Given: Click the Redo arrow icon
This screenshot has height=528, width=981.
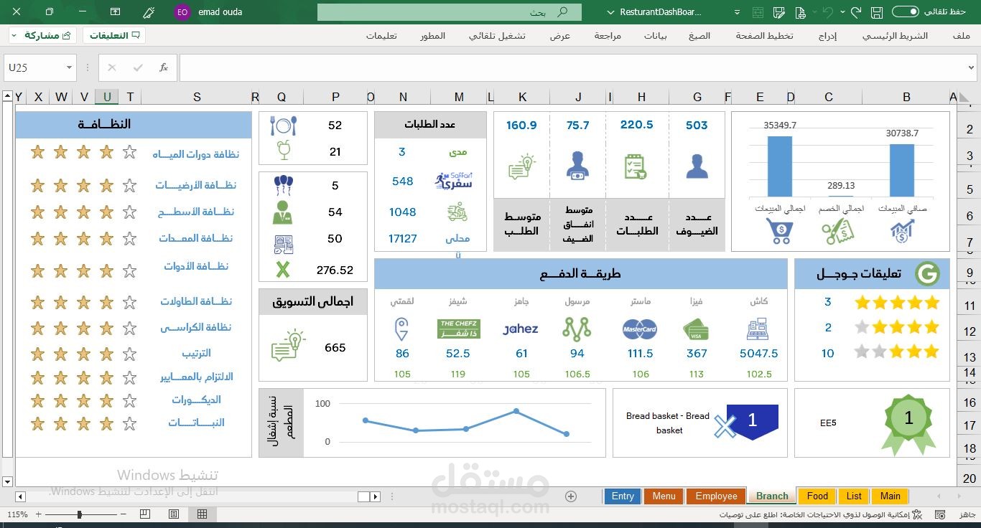Looking at the screenshot, I should click(x=855, y=12).
